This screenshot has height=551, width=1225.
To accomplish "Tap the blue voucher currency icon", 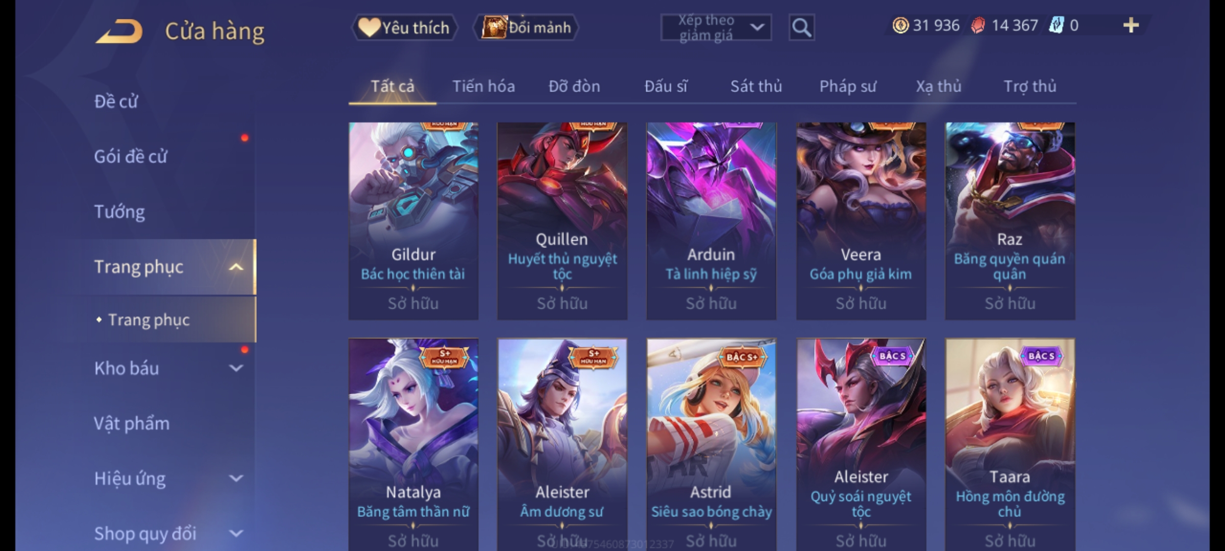I will (1056, 26).
